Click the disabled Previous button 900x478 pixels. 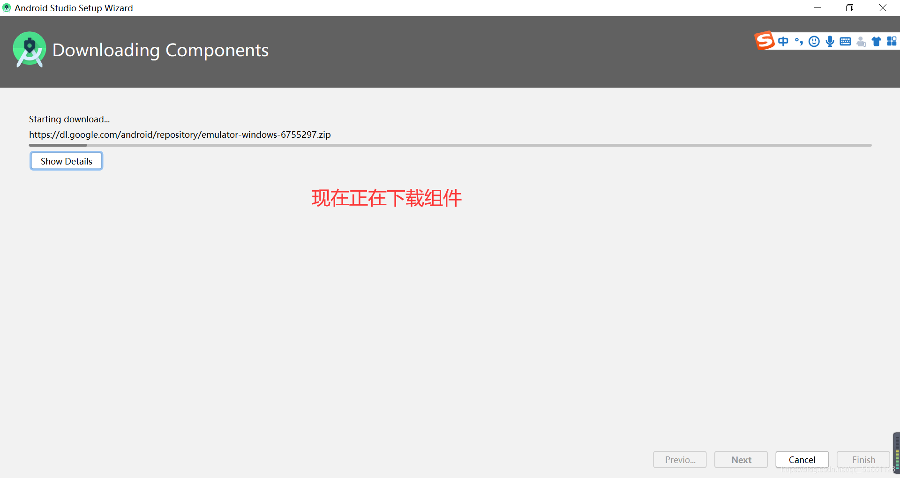click(680, 460)
